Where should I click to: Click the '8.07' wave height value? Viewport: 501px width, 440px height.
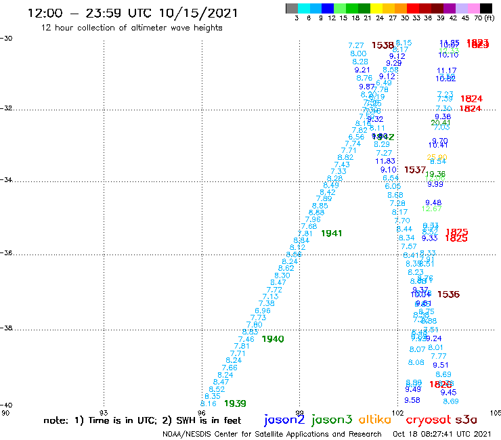(x=417, y=349)
